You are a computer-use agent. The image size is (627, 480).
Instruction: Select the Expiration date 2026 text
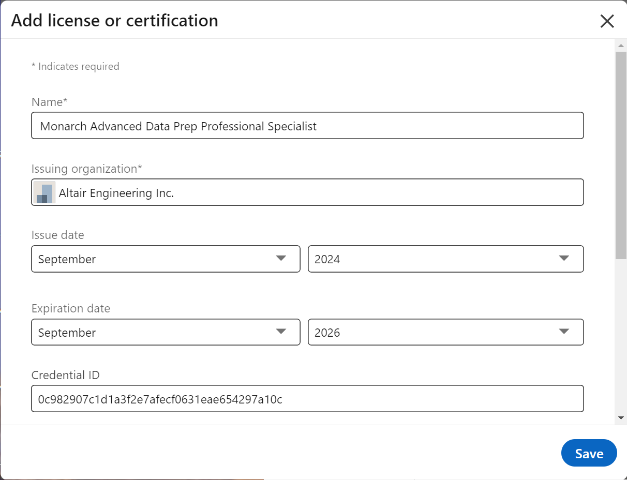point(327,333)
